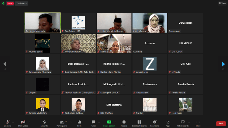
Task: Select Dhiyaul's tile
Action: tap(43, 84)
